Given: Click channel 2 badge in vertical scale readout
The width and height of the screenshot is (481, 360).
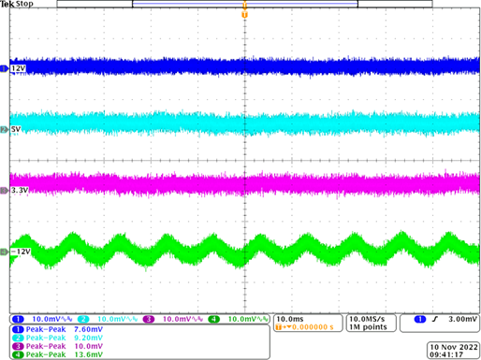Looking at the screenshot, I should coord(83,319).
